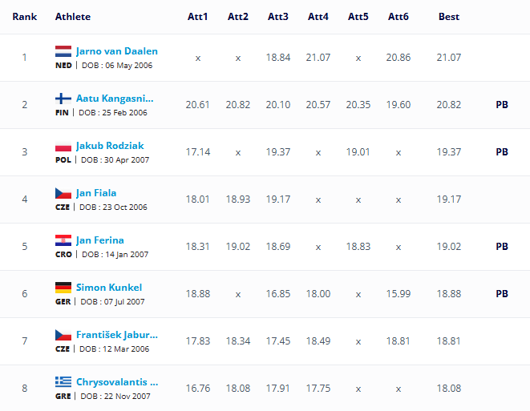
Task: Click the Rank column header
Action: click(x=25, y=17)
